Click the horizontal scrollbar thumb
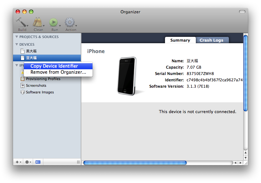Image resolution: width=261 pixels, height=183 pixels. click(x=134, y=163)
